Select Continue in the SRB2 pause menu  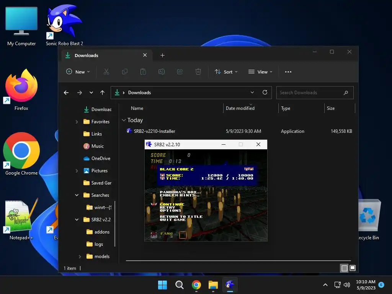[172, 204]
